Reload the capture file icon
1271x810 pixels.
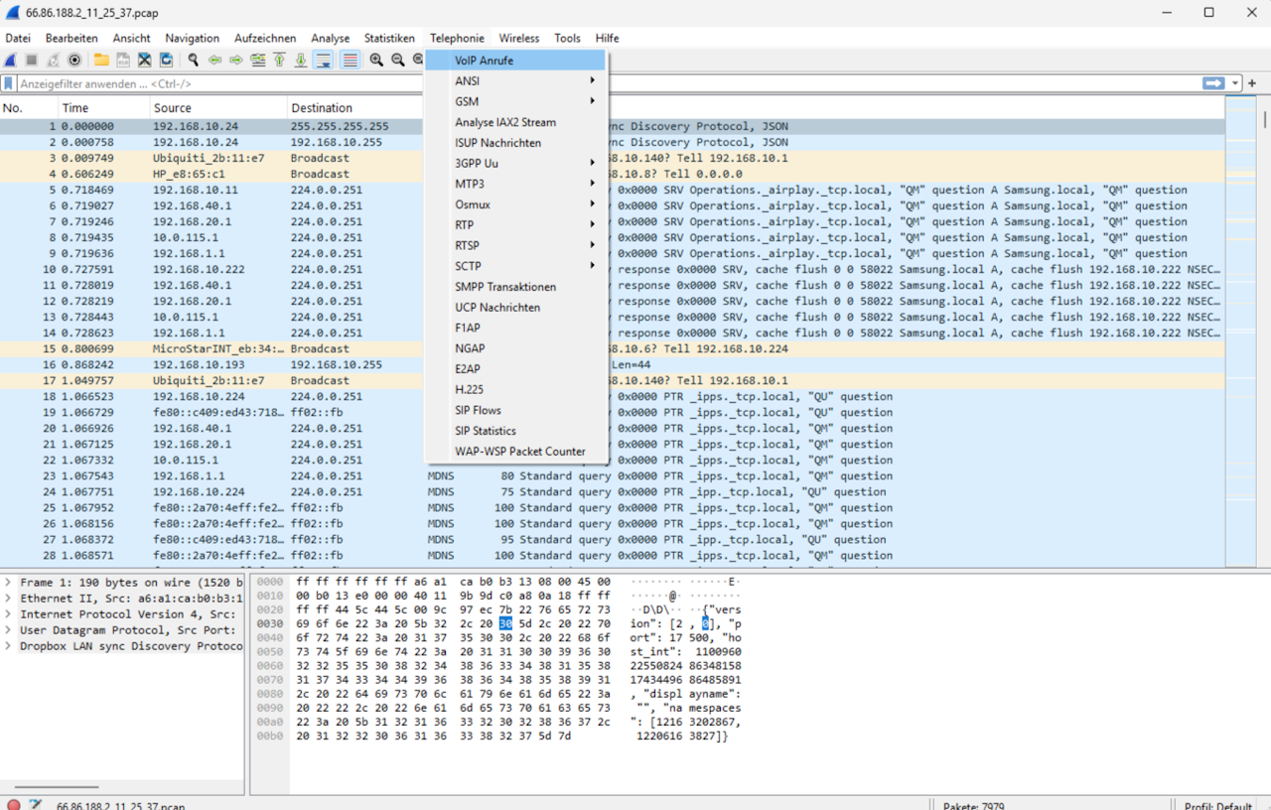coord(167,60)
